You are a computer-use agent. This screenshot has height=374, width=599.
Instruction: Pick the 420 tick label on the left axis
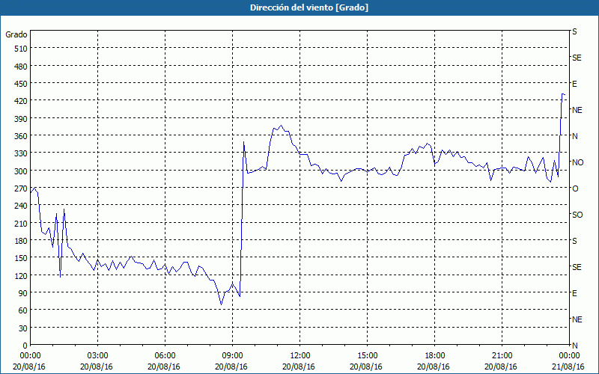[x=21, y=101]
